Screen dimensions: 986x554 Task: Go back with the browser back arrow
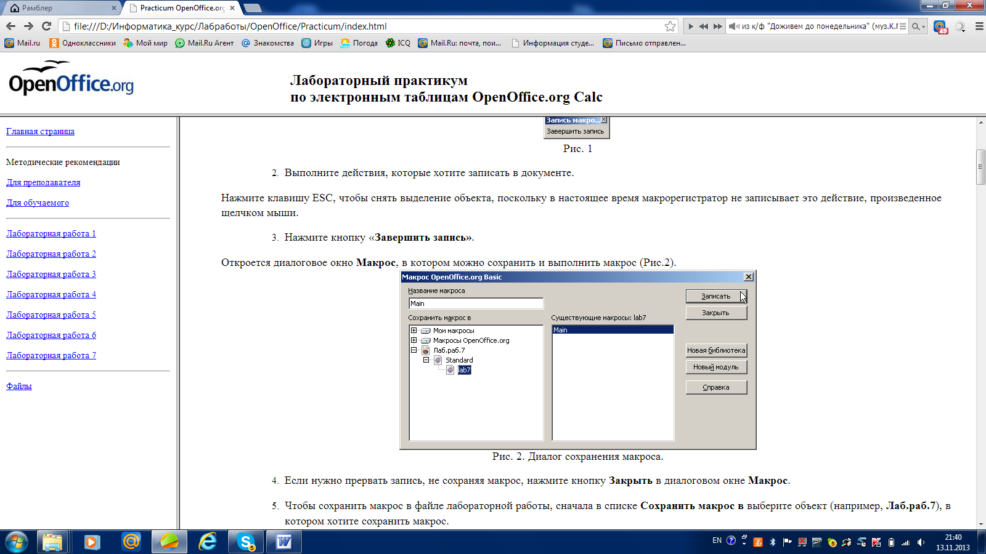point(10,26)
